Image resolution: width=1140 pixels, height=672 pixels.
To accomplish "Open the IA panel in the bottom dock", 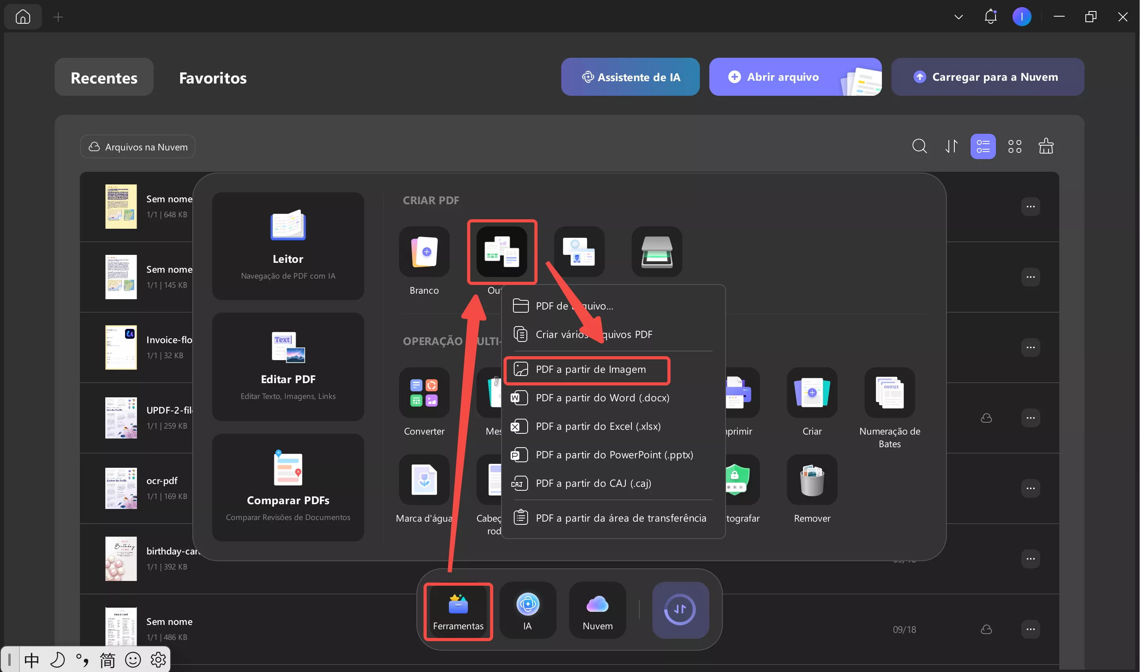I will coord(527,610).
